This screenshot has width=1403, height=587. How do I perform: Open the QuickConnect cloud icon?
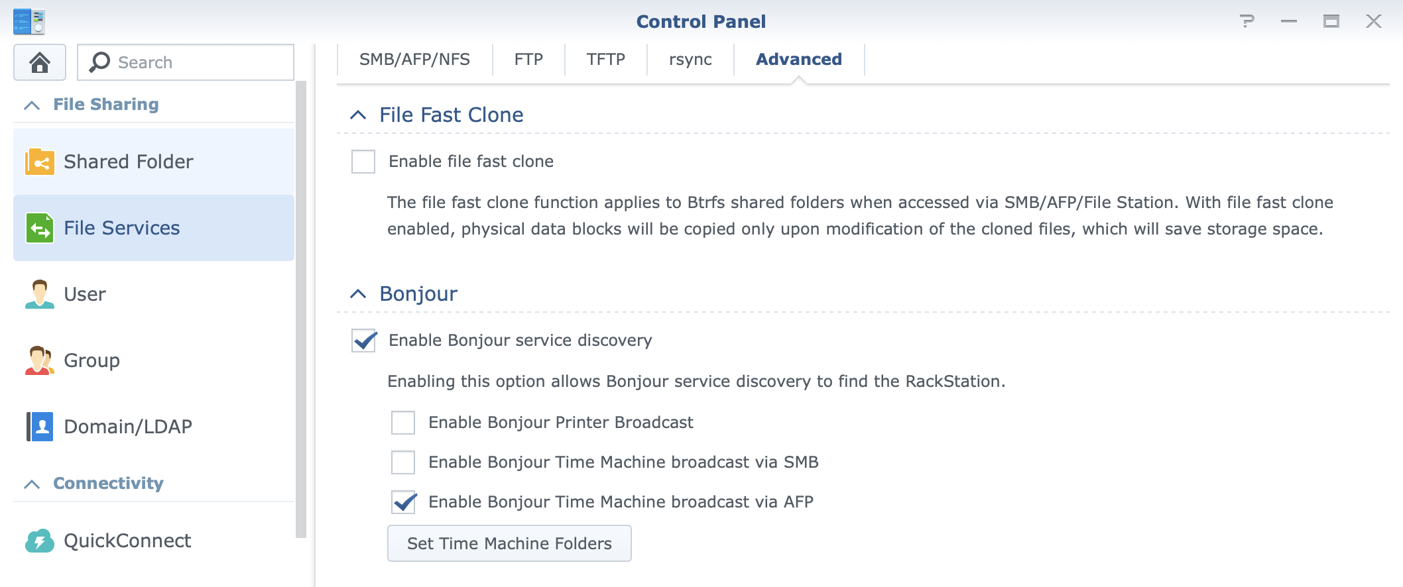(x=40, y=541)
